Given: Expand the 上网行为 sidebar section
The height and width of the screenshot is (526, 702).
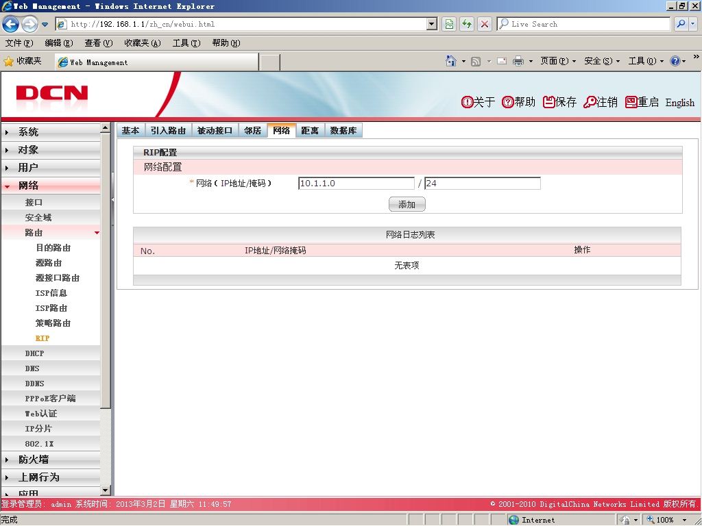Looking at the screenshot, I should (51, 477).
